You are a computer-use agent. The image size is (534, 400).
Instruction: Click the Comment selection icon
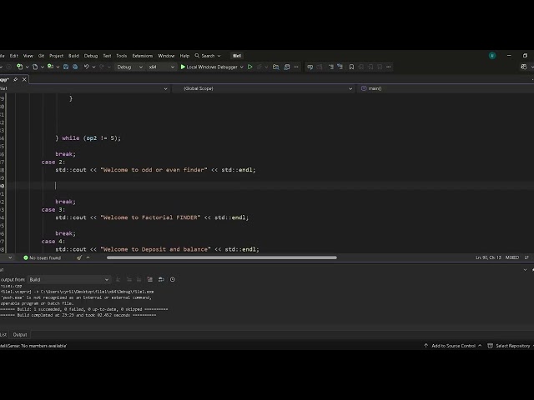click(310, 67)
